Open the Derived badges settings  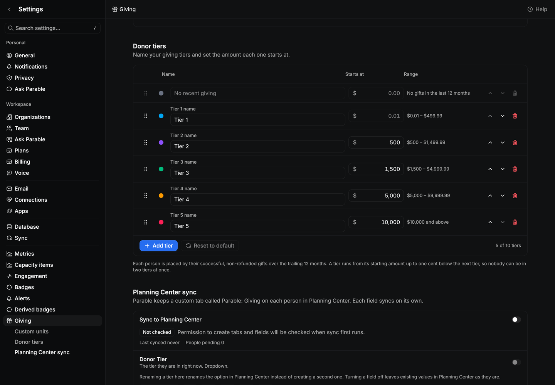tap(52, 310)
